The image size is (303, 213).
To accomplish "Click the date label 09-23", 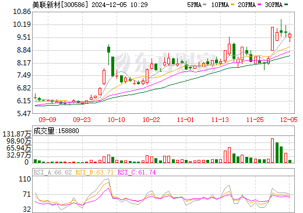I will tap(82, 120).
